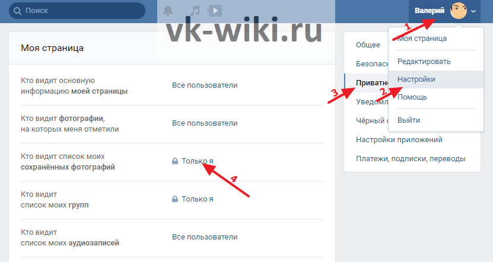This screenshot has height=262, width=493.
Task: Switch to the Общее settings tab
Action: click(x=368, y=45)
